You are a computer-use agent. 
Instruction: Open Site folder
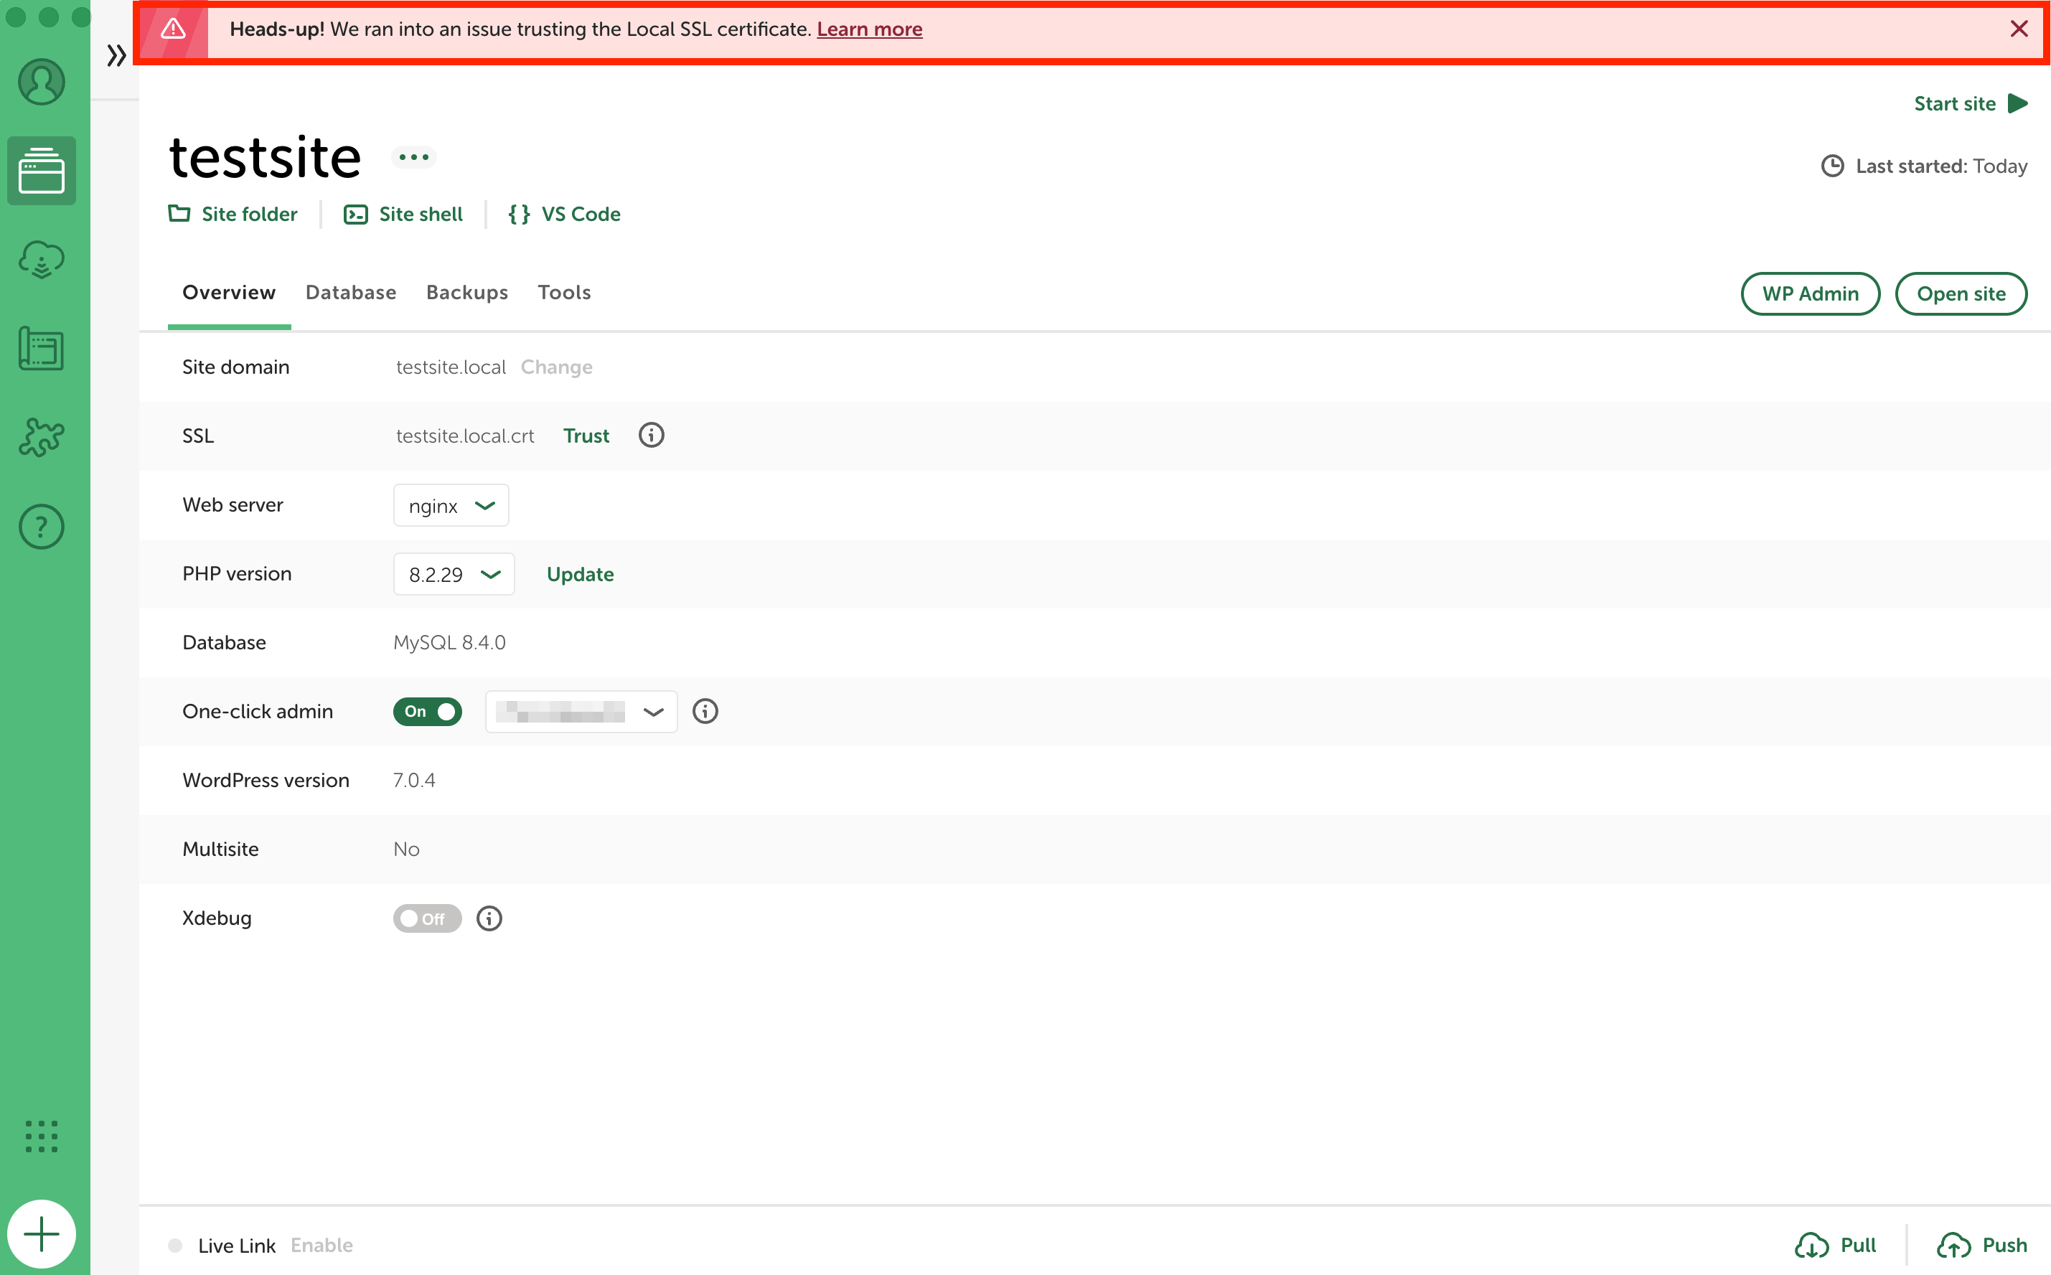pyautogui.click(x=233, y=215)
